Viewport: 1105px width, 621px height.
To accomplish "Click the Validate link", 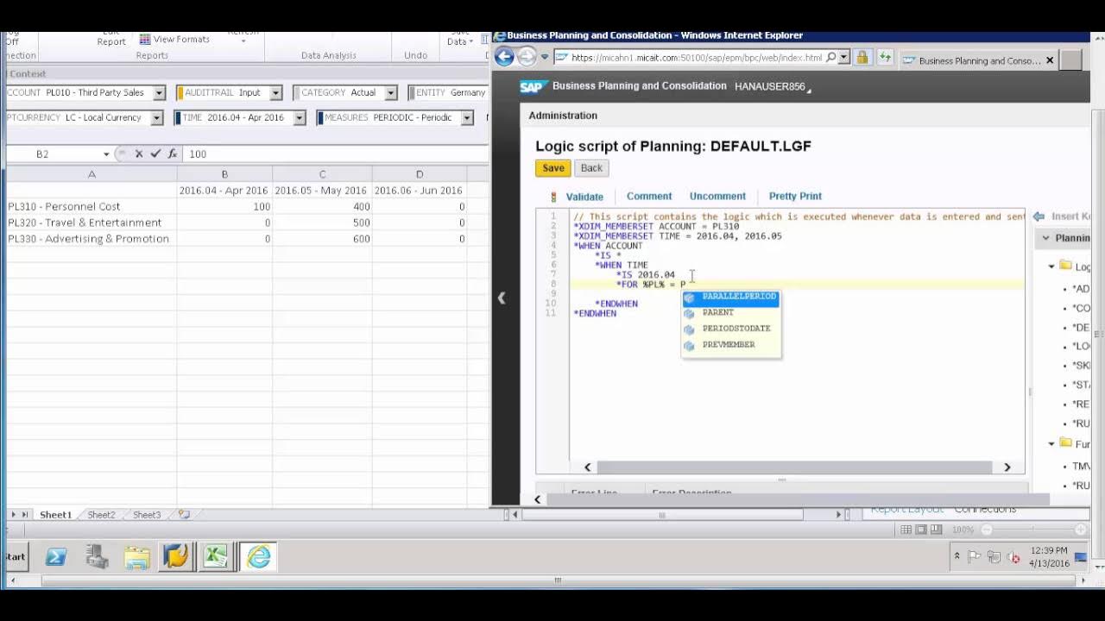I will [x=584, y=197].
